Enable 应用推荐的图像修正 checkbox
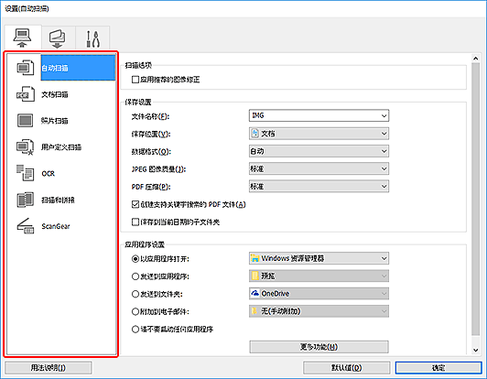This screenshot has height=379, width=487. 135,80
